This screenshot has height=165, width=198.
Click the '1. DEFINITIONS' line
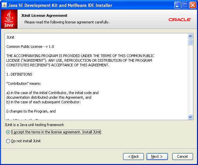pos(19,74)
